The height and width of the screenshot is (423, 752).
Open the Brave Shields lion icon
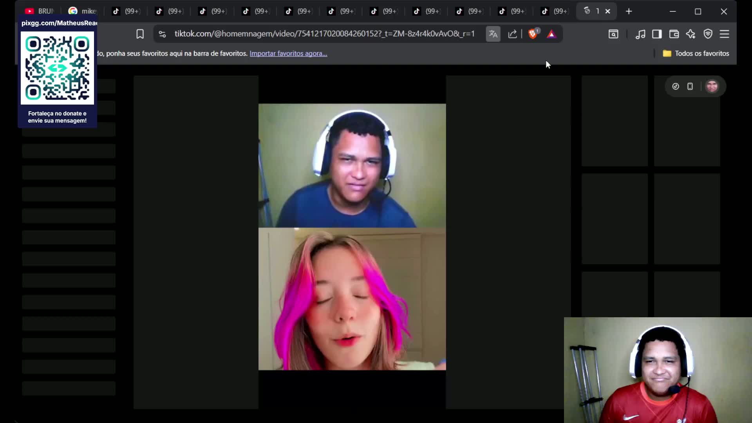click(533, 34)
